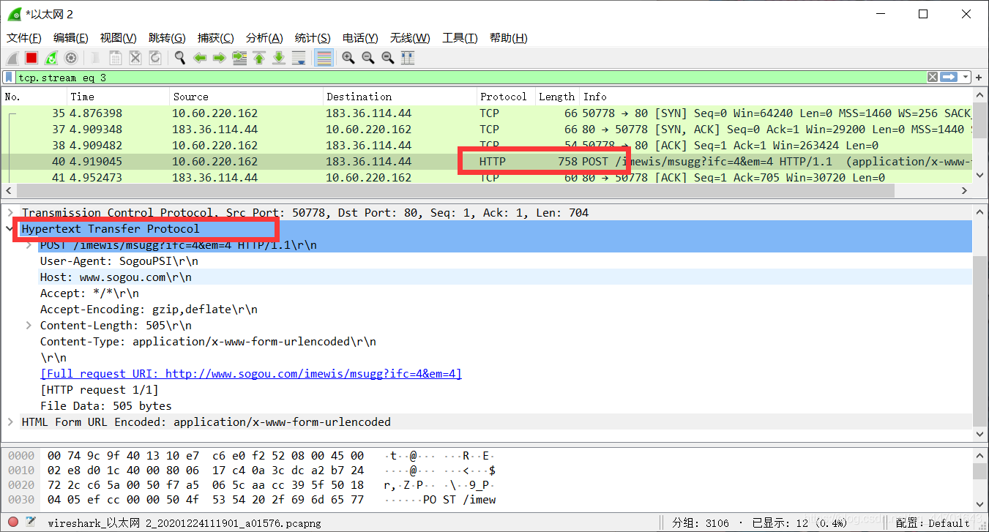Zoom in the main window text
Viewport: 989px width, 532px height.
tap(348, 58)
